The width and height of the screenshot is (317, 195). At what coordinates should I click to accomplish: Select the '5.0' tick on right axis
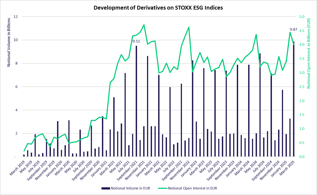(x=302, y=17)
